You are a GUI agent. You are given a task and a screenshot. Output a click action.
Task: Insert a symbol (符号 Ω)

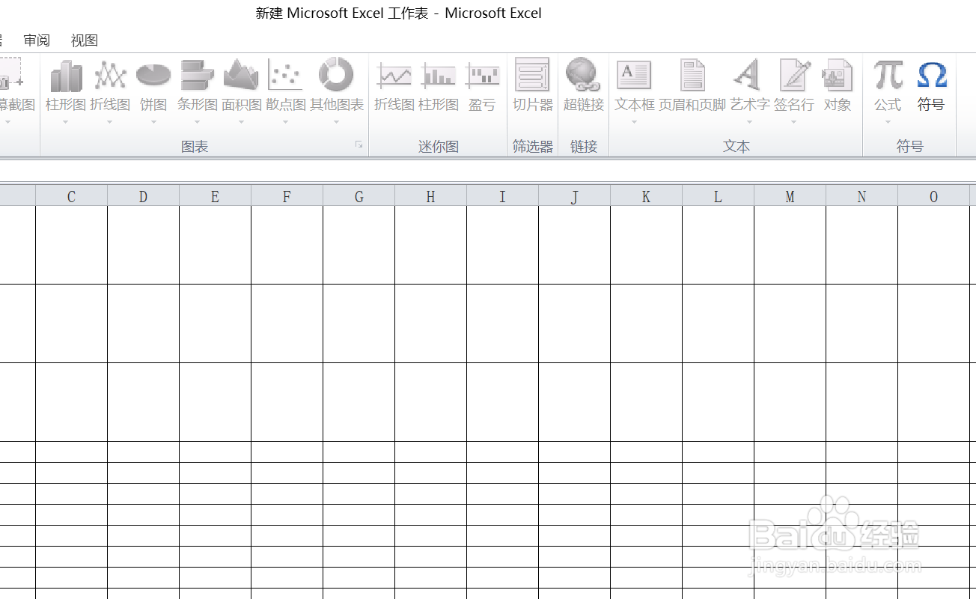click(x=931, y=86)
